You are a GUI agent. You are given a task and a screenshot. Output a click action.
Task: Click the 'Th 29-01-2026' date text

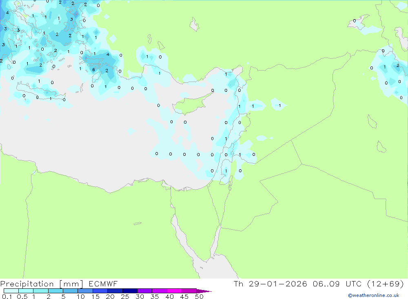click(270, 283)
